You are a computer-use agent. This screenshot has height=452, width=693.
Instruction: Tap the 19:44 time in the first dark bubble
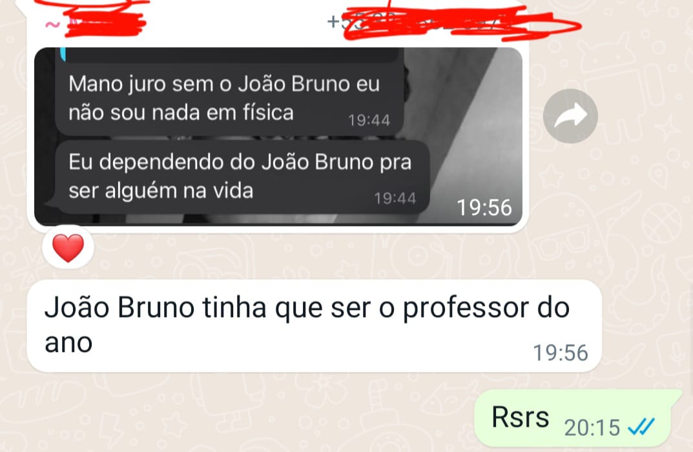369,120
